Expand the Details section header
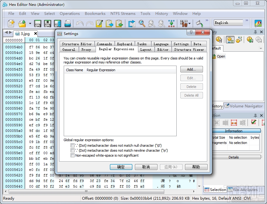This screenshot has height=204, width=267. 236,157
